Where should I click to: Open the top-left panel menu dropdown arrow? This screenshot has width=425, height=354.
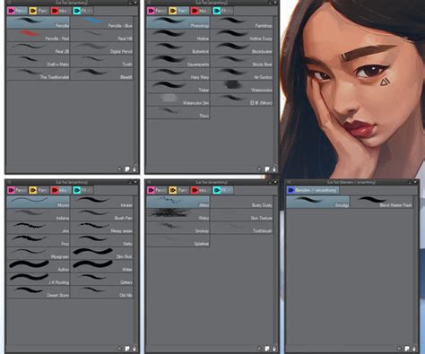(131, 3)
